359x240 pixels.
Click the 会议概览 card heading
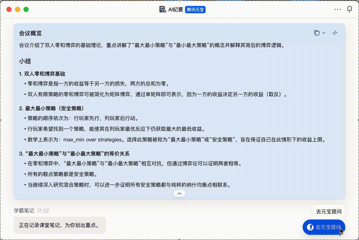[30, 33]
